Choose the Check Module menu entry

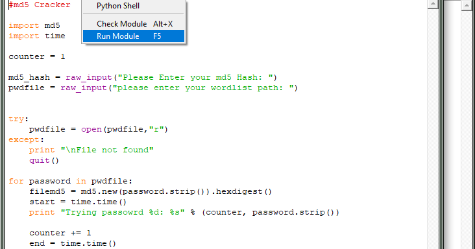point(133,24)
